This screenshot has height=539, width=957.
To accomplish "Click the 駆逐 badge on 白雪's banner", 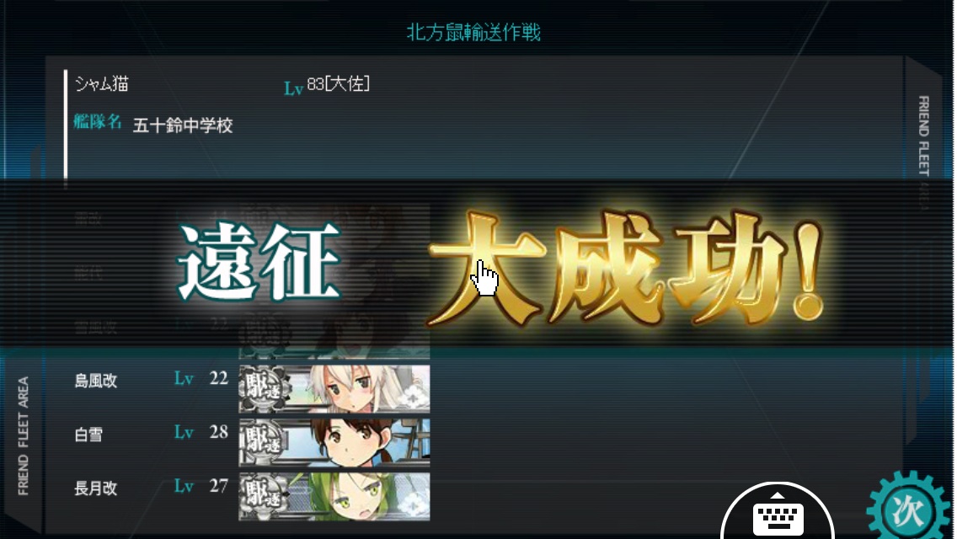I will tap(264, 442).
